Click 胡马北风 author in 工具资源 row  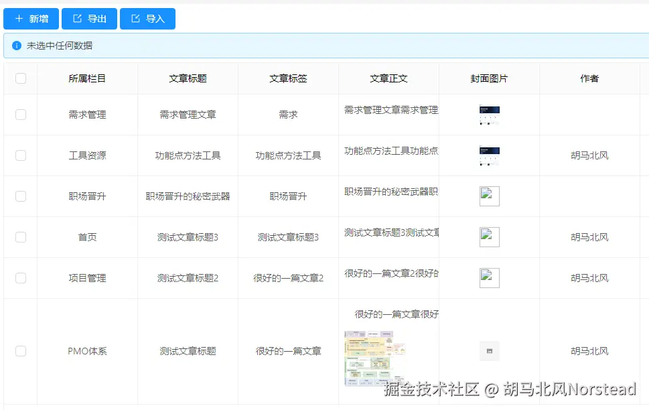click(589, 155)
